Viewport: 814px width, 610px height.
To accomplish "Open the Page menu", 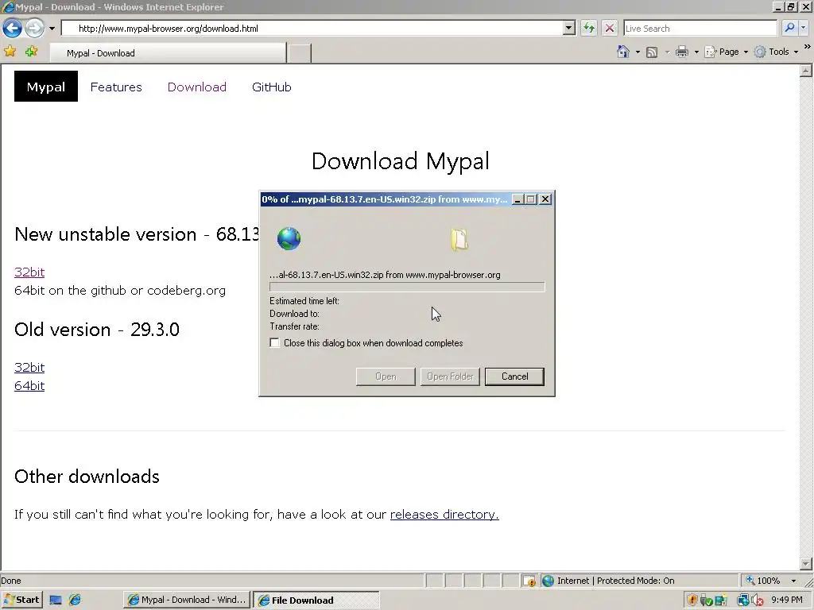I will pos(726,52).
